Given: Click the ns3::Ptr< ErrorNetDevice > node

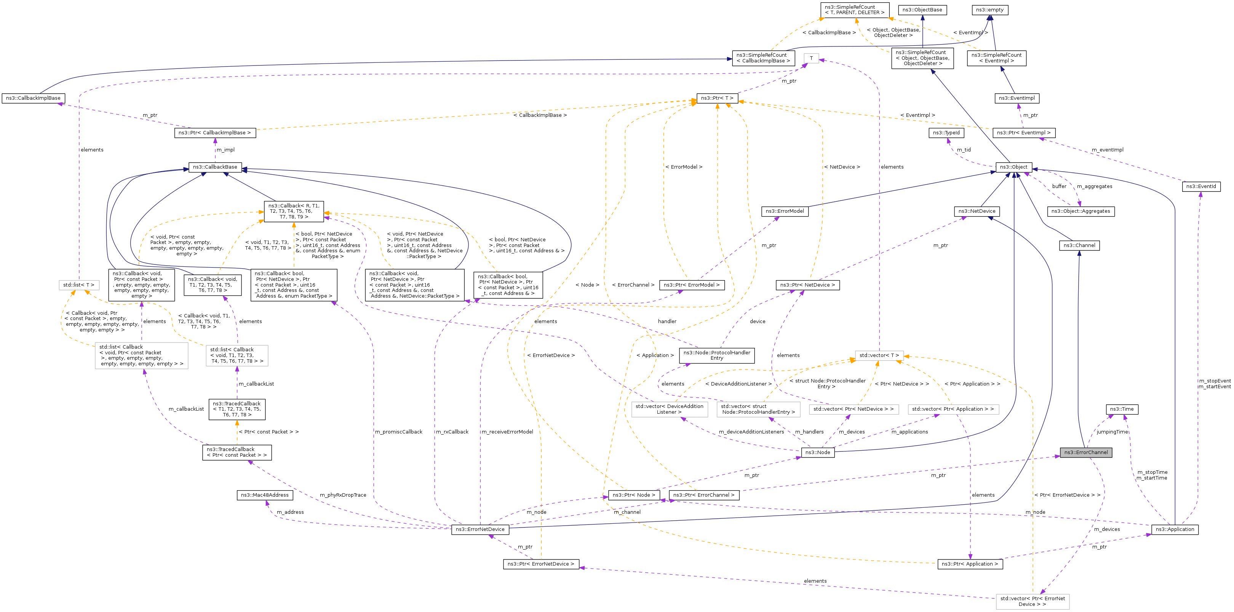Looking at the screenshot, I should click(541, 564).
